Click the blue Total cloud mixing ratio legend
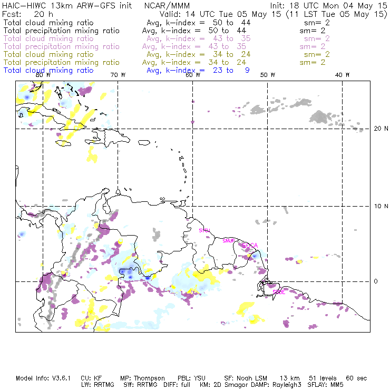Image resolution: width=390 pixels, height=390 pixels. (48, 70)
